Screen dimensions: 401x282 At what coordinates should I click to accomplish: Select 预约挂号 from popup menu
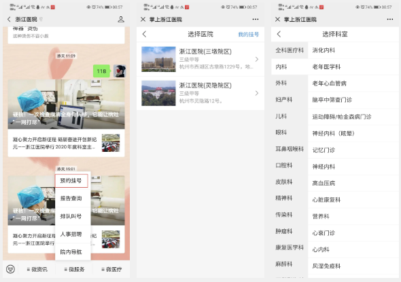coord(71,181)
